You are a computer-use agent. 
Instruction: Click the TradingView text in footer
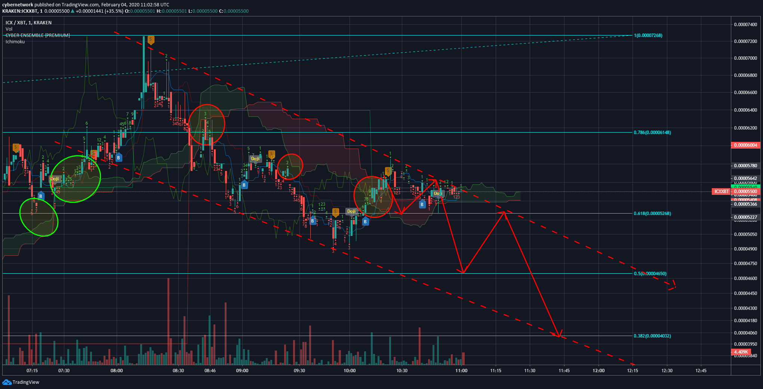pyautogui.click(x=26, y=382)
